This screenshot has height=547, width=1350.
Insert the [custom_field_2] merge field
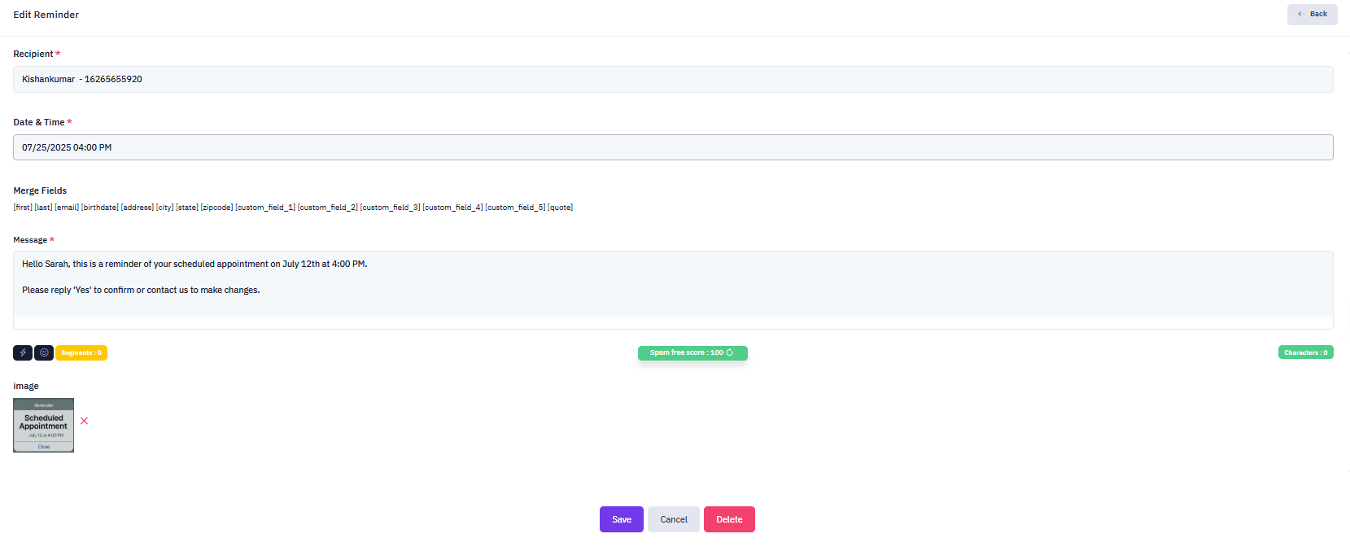coord(328,208)
